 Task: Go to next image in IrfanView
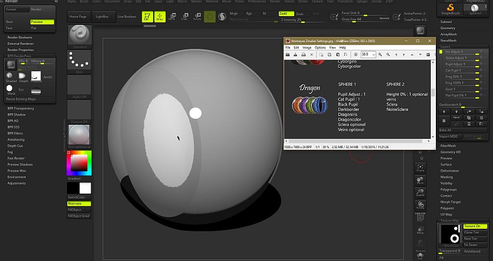(404, 55)
